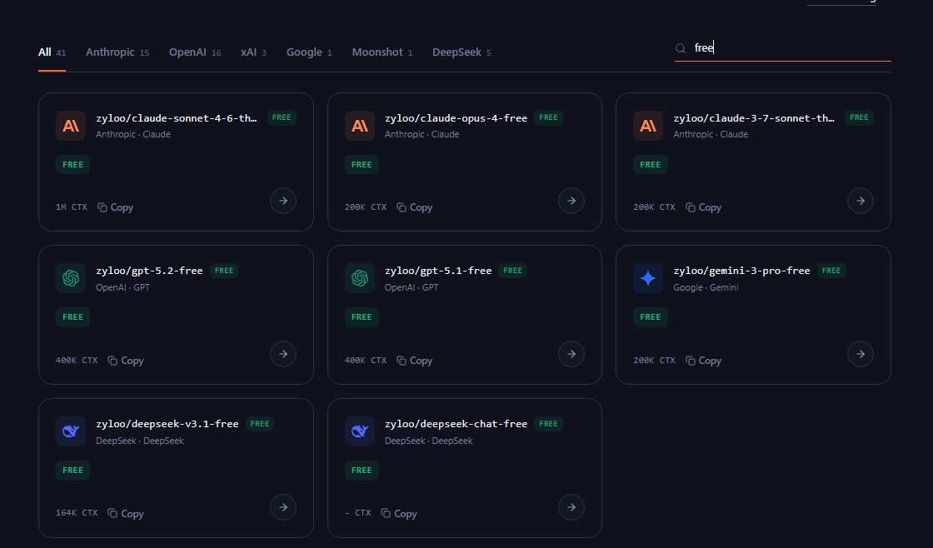Click the truncated zyloo/claude-3-7-sonnet-th… title
The image size is (933, 548).
[x=754, y=117]
